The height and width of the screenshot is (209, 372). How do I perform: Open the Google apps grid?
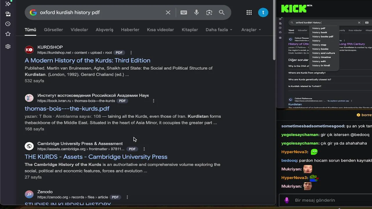(x=249, y=12)
